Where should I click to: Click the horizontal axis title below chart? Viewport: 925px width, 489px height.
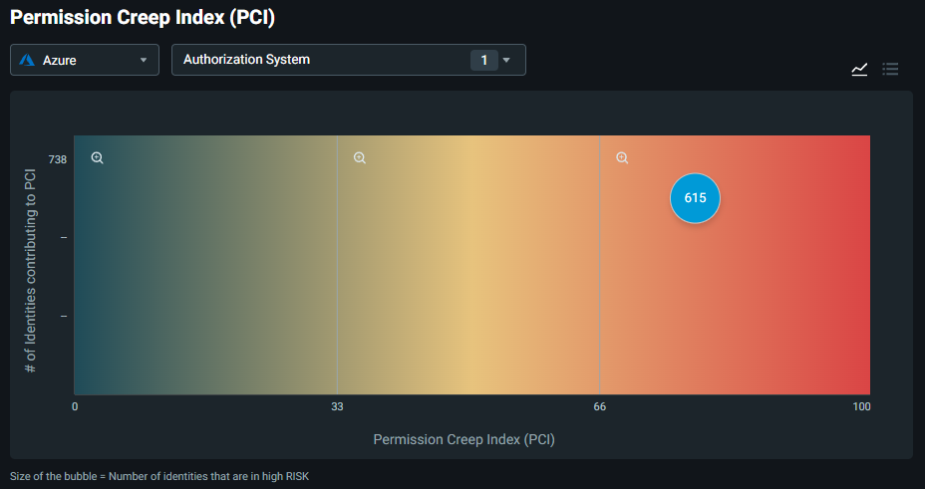click(463, 438)
